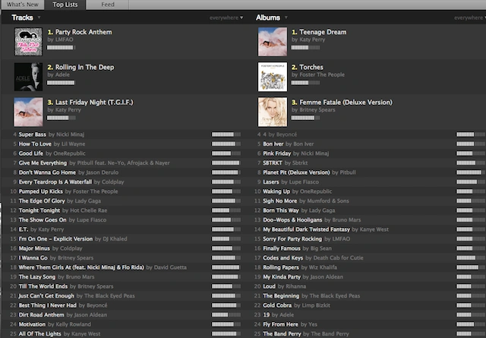The width and height of the screenshot is (486, 338).
Task: Click the Last Friday Night track cover art
Action: coord(28,112)
